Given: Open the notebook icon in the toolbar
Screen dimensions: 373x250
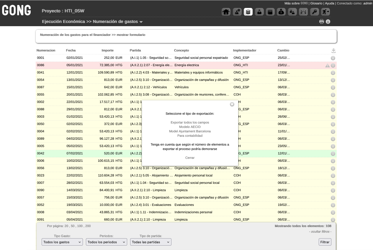Looking at the screenshot, I should 270,12.
